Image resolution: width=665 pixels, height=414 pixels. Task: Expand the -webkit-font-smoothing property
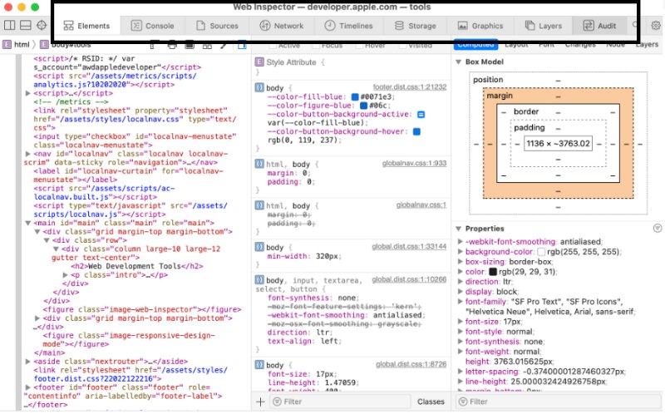(461, 241)
